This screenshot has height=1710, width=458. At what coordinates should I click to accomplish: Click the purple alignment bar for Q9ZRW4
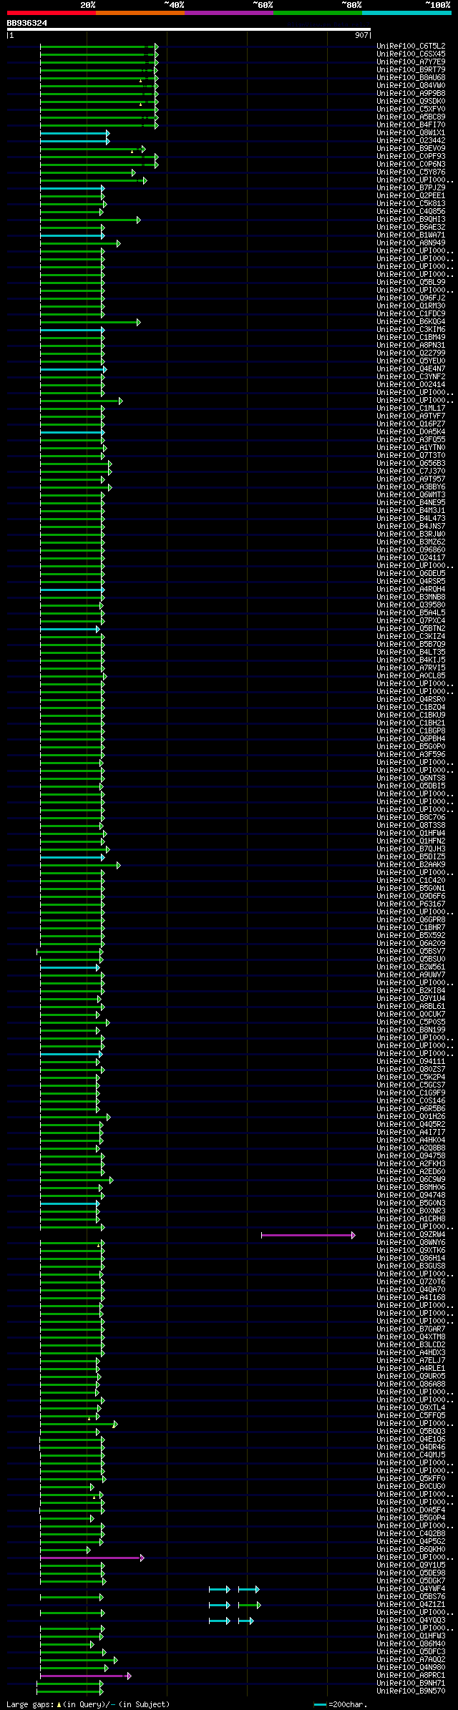[308, 1235]
